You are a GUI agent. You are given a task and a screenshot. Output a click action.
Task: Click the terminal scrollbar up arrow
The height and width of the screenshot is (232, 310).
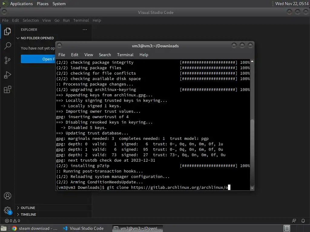pos(252,61)
